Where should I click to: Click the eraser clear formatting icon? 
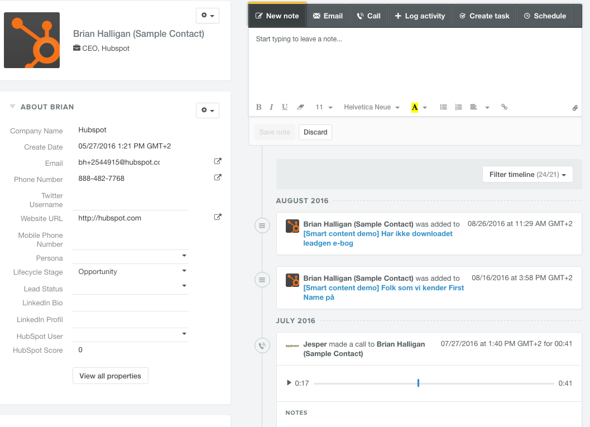tap(300, 107)
